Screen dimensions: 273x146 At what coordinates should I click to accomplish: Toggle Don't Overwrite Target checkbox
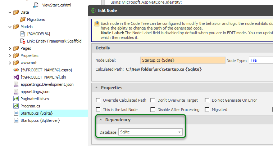click(153, 100)
